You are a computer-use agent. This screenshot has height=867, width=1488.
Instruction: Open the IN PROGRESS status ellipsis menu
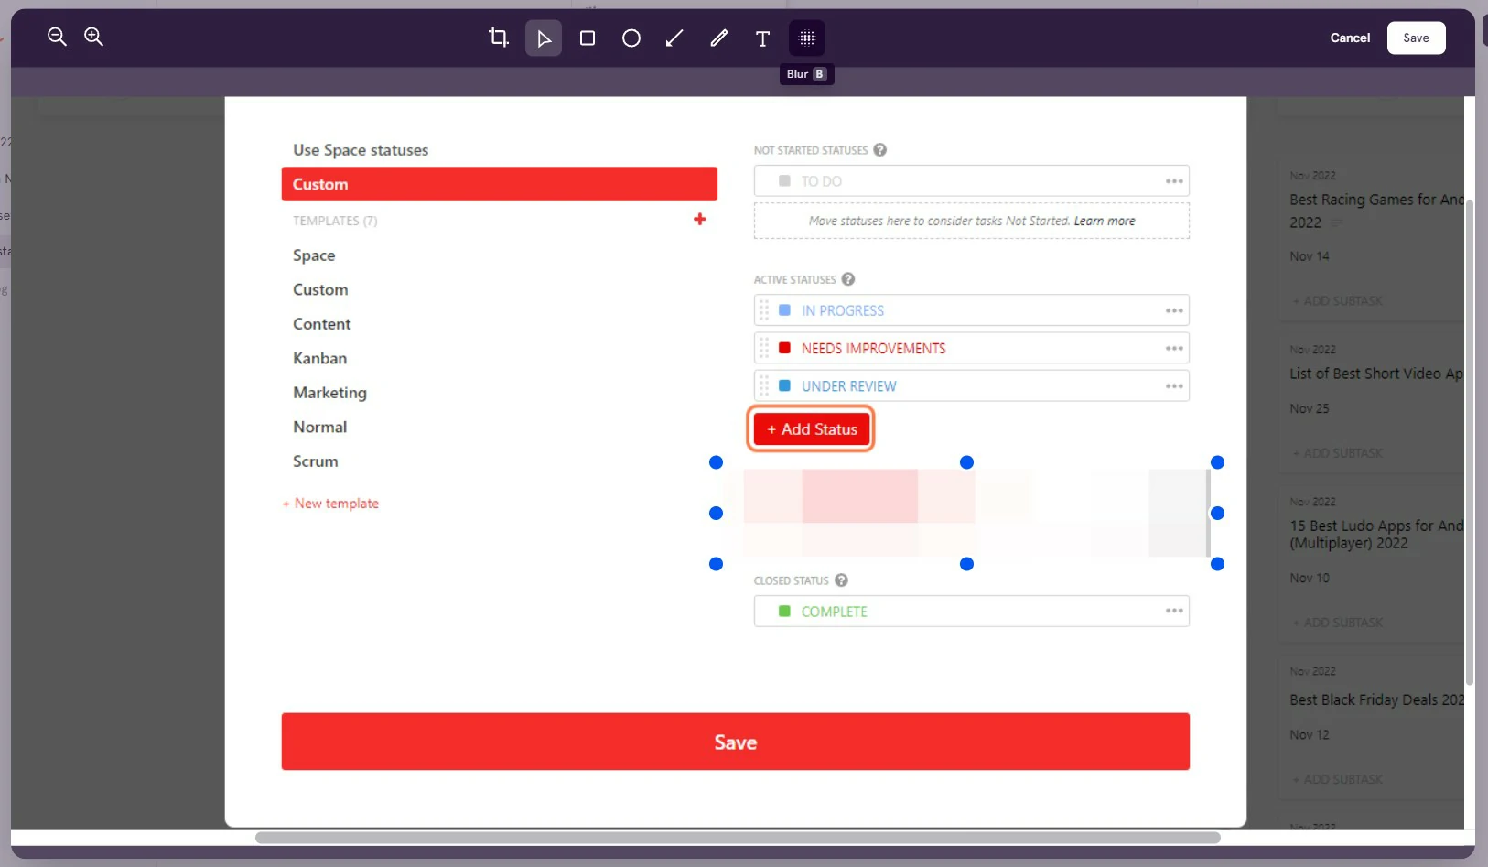coord(1174,310)
